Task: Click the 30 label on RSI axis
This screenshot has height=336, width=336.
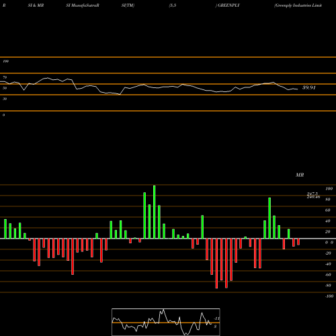Action: click(x=5, y=99)
